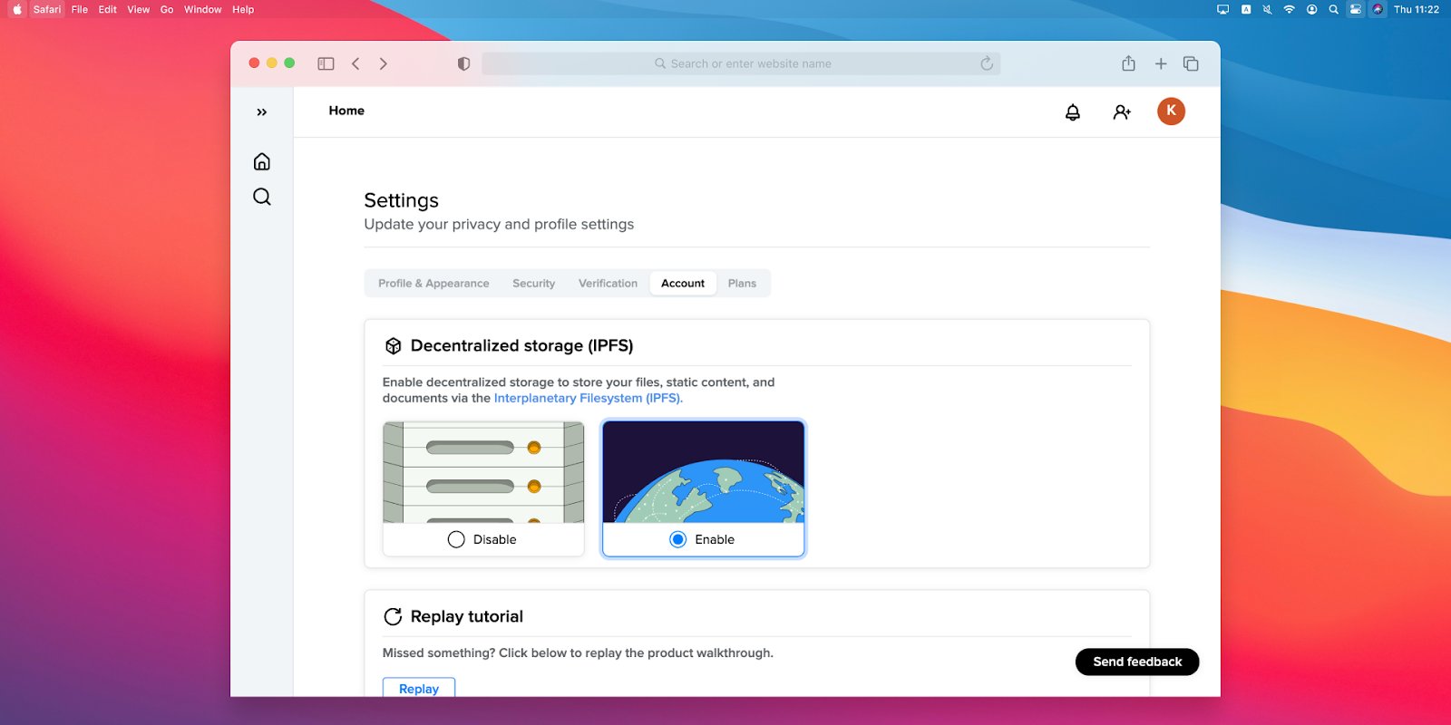Click the Safari share icon
The height and width of the screenshot is (725, 1451).
tap(1128, 63)
